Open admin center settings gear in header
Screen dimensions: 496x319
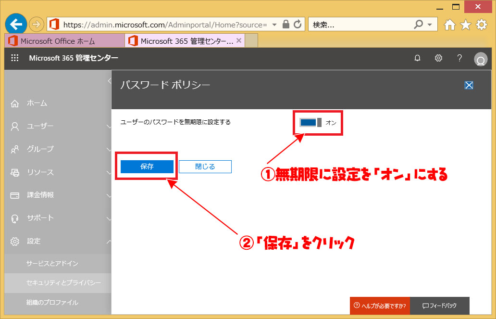point(438,58)
